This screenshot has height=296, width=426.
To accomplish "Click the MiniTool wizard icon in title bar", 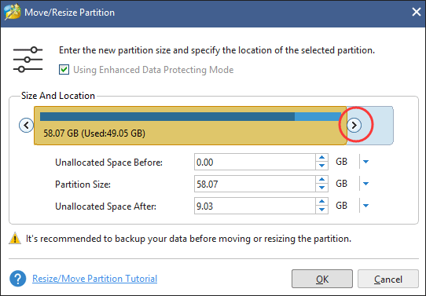I will [13, 13].
